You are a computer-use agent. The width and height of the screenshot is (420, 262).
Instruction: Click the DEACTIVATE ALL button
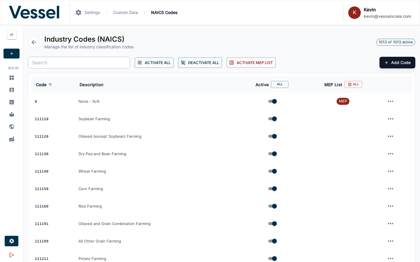click(200, 63)
